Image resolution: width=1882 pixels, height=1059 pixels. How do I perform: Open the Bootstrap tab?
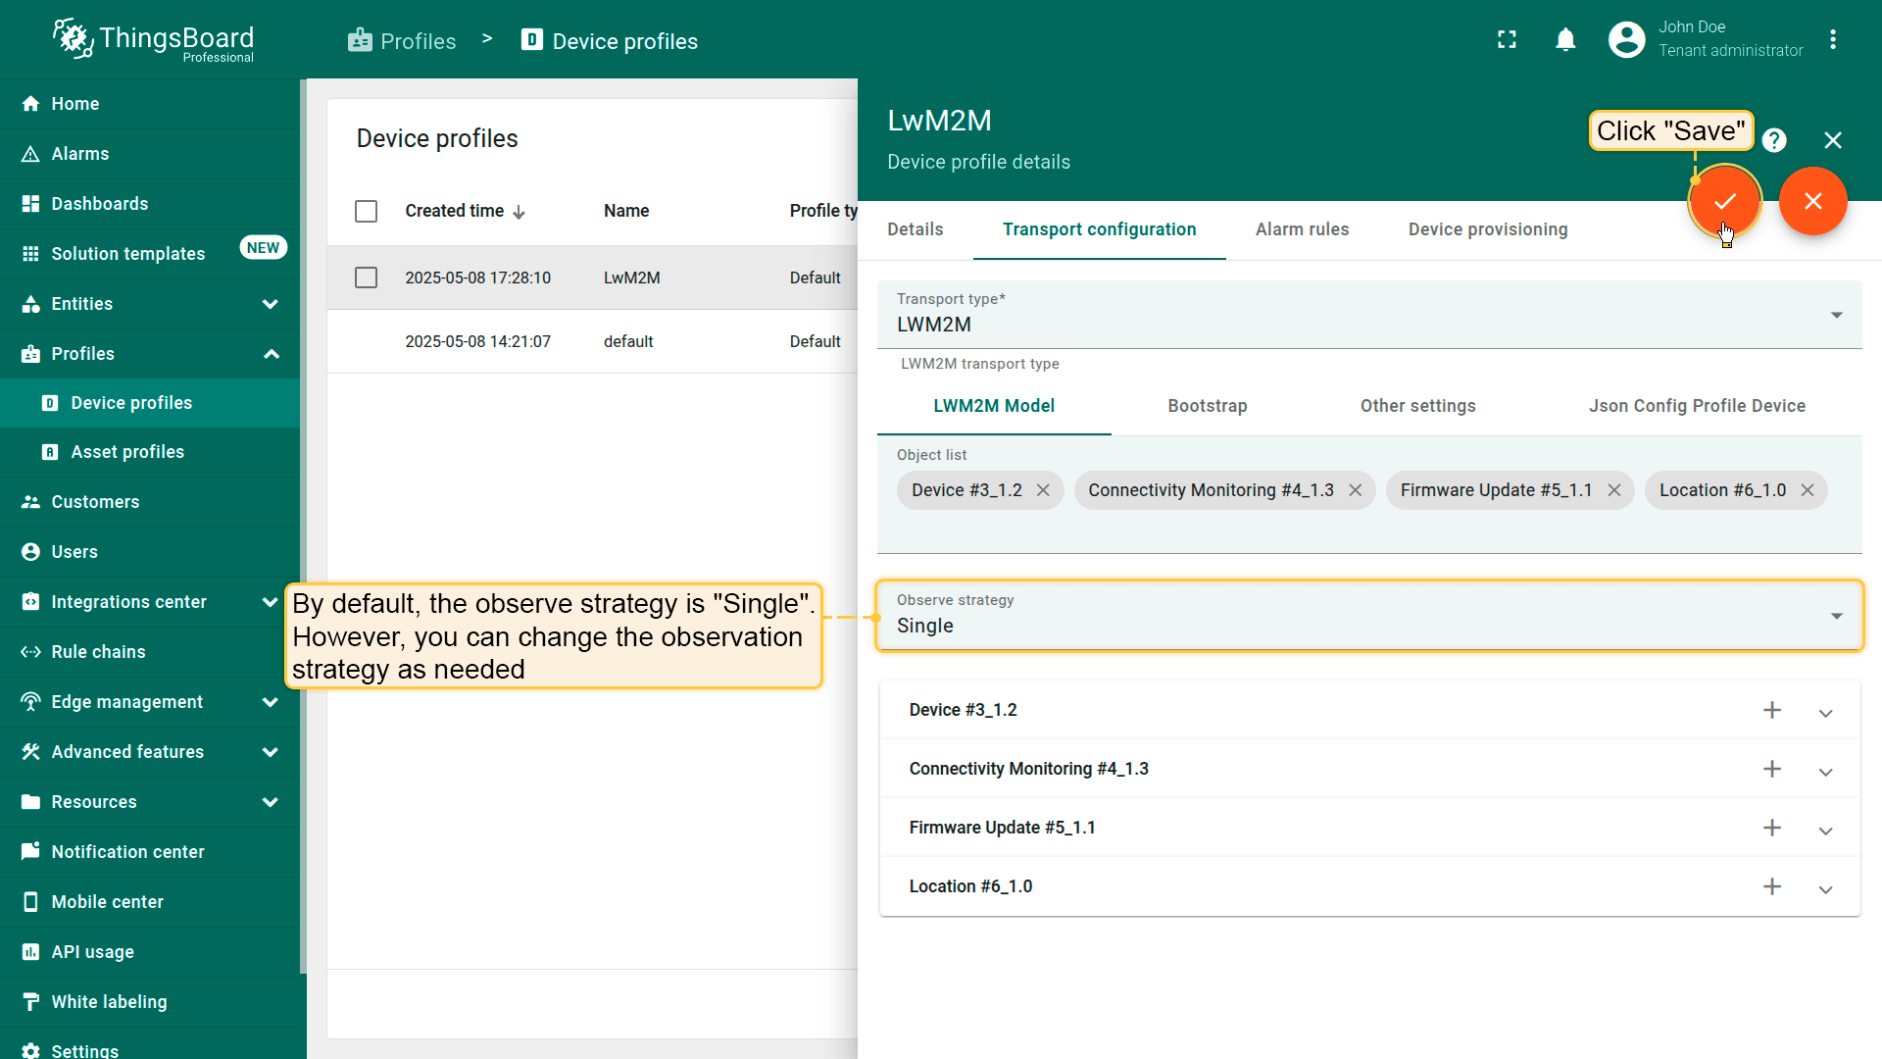(x=1207, y=406)
